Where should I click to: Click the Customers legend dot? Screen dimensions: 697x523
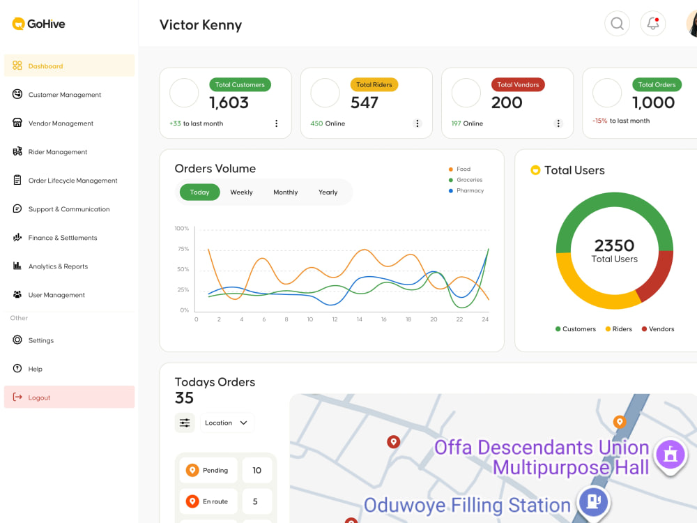click(558, 329)
